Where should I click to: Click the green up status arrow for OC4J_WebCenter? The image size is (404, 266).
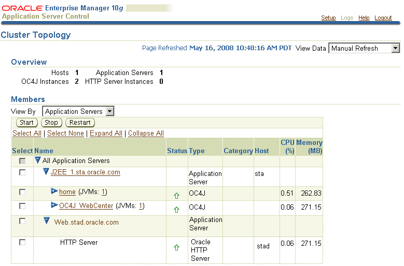pyautogui.click(x=176, y=210)
